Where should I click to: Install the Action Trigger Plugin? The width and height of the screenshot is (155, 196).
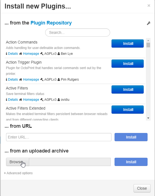click(x=127, y=64)
